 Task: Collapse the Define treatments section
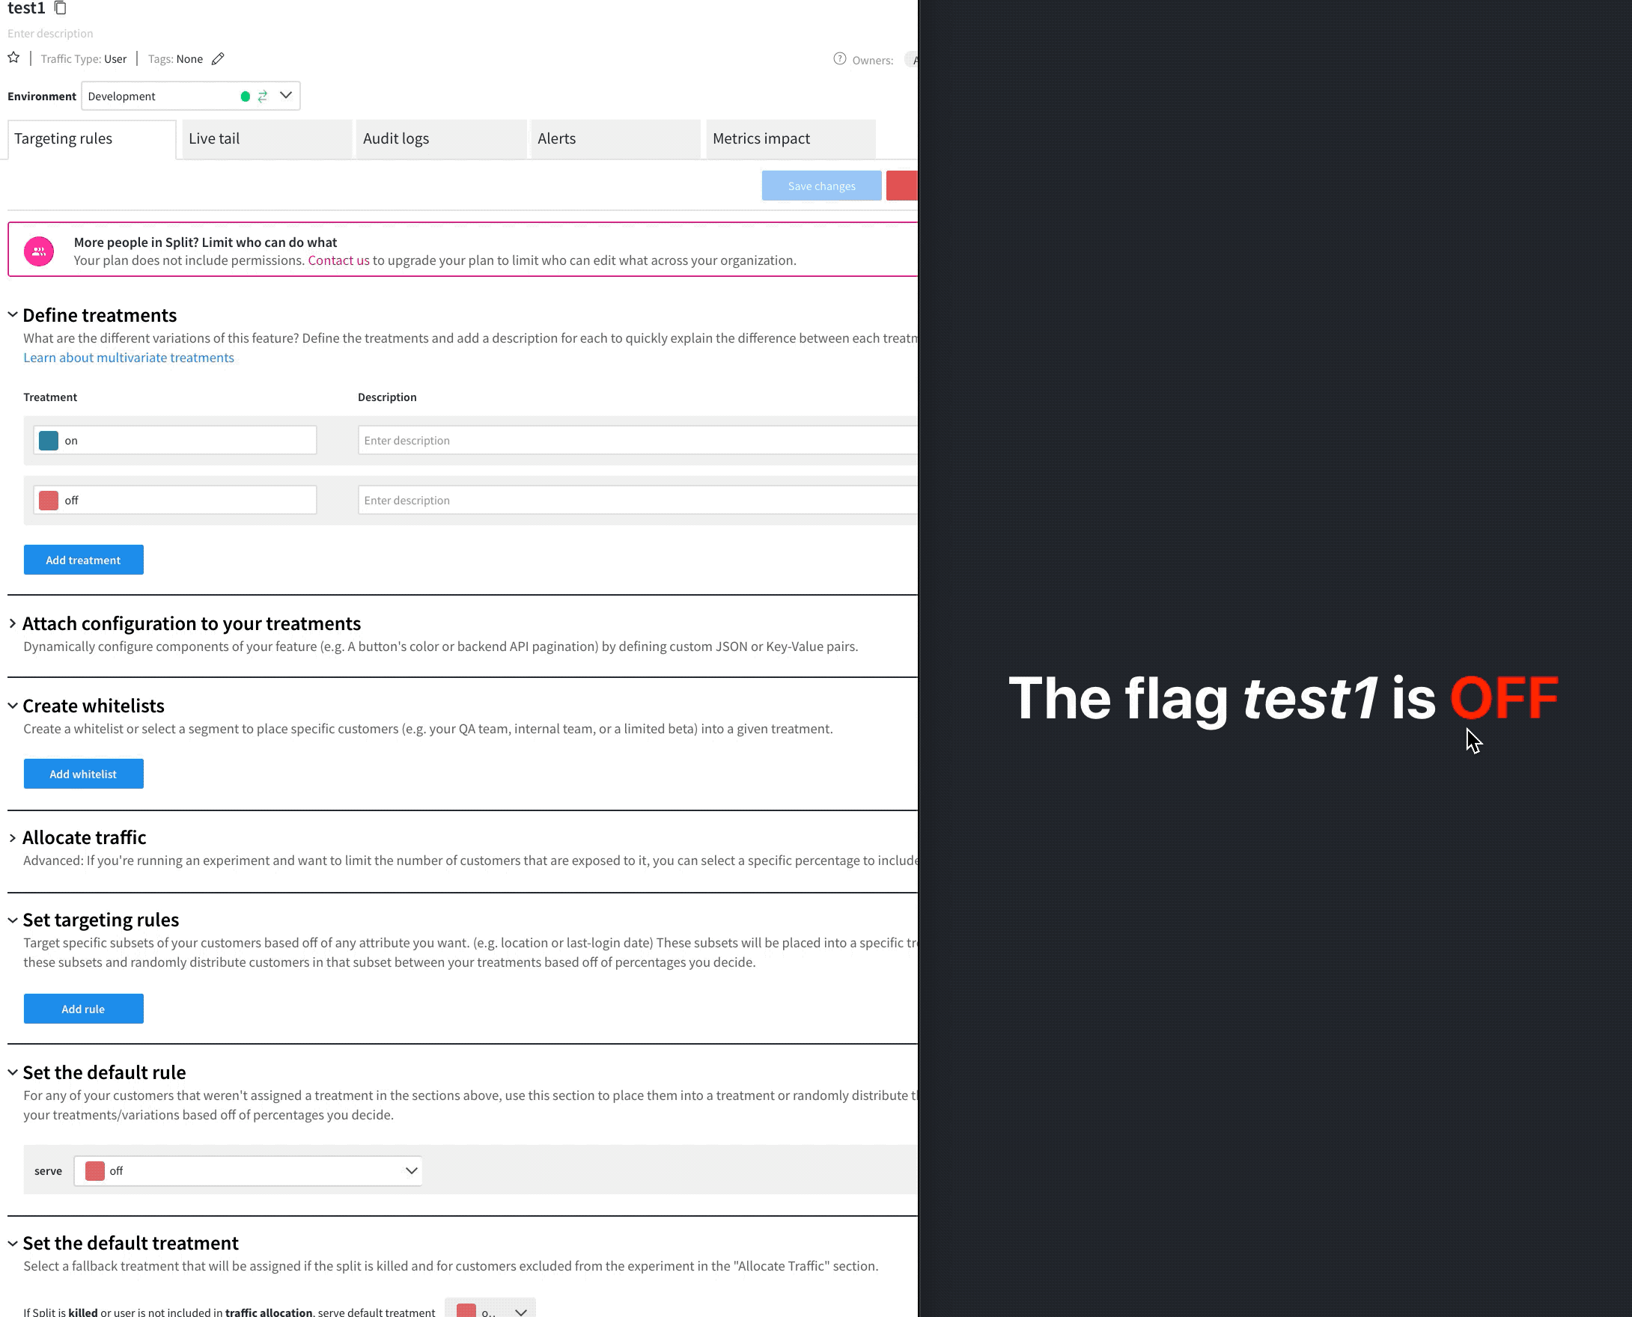pyautogui.click(x=13, y=315)
